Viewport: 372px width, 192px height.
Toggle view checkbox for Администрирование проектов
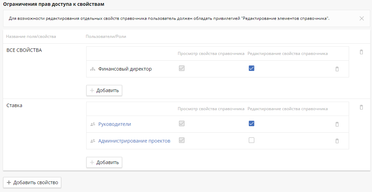point(182,140)
